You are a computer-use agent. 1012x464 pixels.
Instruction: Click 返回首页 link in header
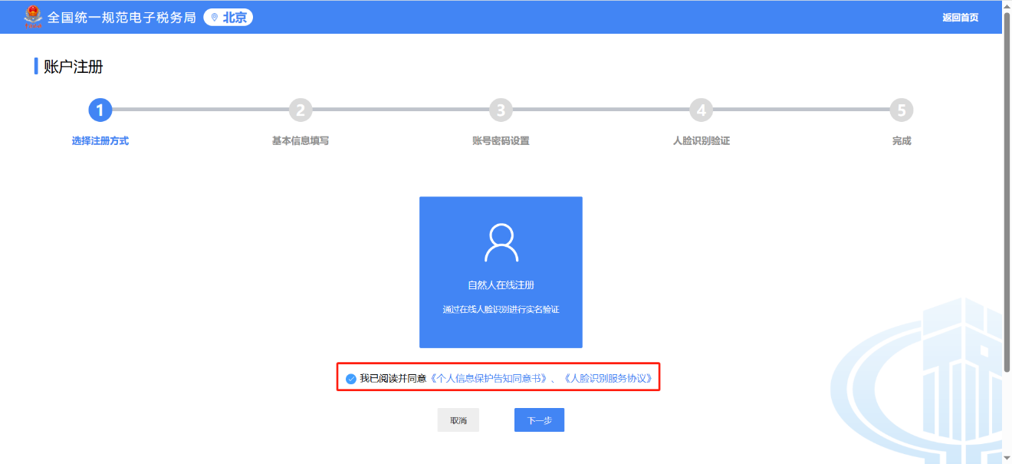961,18
